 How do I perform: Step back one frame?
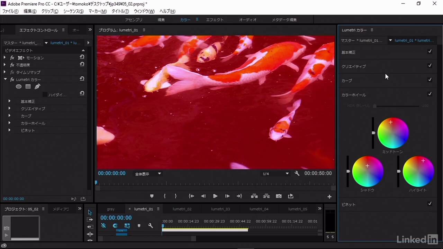[x=203, y=196]
